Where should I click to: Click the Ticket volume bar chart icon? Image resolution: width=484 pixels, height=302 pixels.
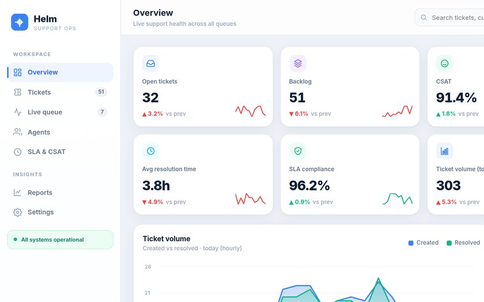click(x=444, y=151)
